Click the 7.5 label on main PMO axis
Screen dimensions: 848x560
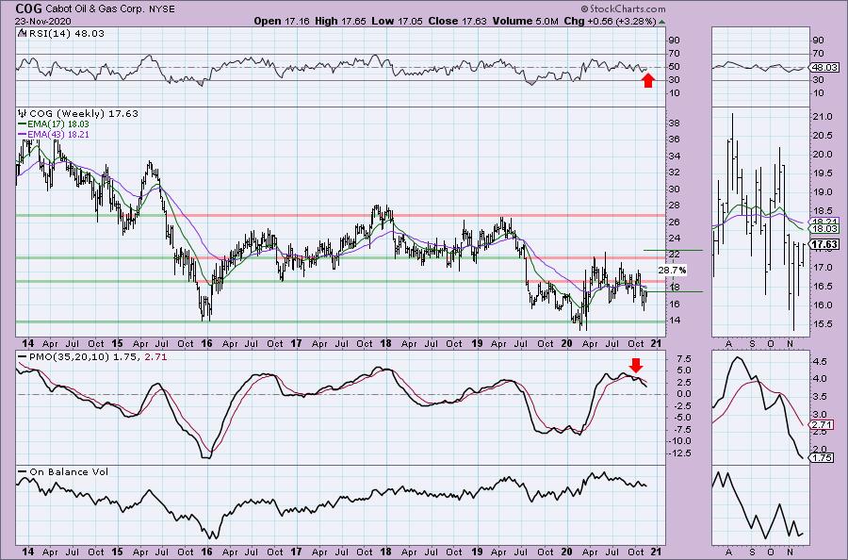tap(682, 359)
